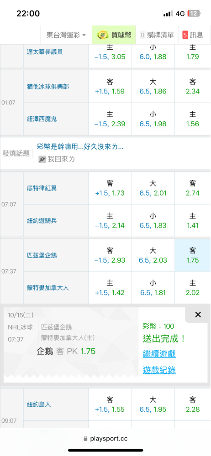
Task: Tap the 買噱幣 coin button
Action: pyautogui.click(x=114, y=35)
